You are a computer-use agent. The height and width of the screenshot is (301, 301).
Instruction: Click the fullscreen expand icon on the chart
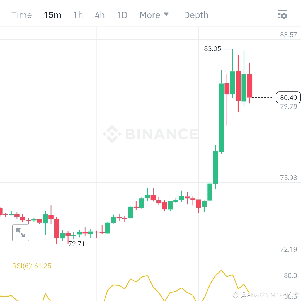[x=21, y=233]
